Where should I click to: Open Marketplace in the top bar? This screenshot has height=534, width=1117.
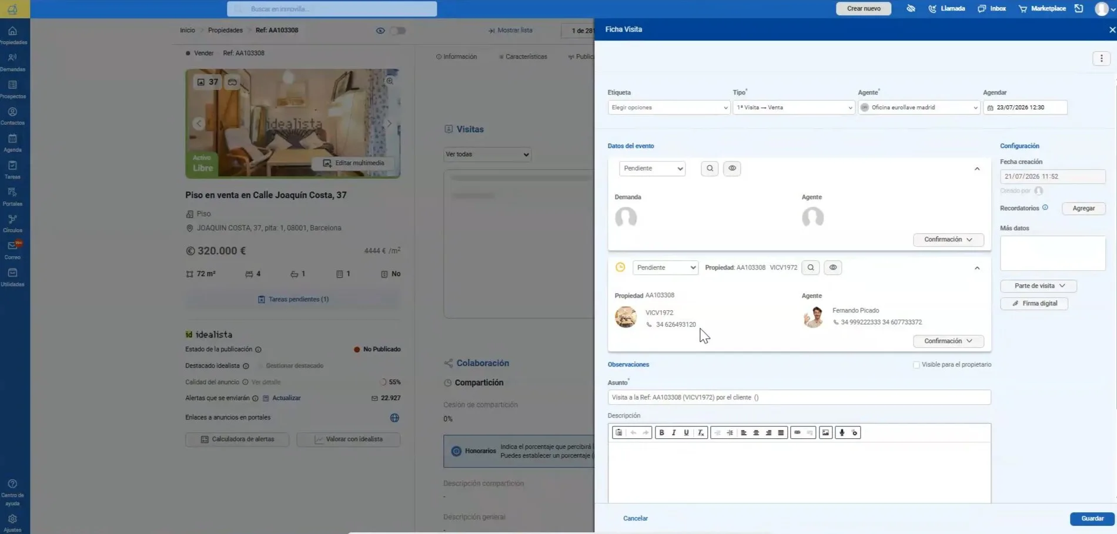pos(1042,9)
